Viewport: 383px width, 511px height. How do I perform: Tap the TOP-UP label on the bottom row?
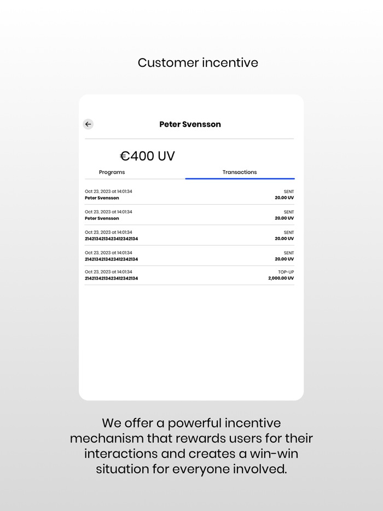click(x=287, y=271)
